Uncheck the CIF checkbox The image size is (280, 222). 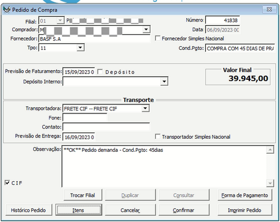click(7, 182)
